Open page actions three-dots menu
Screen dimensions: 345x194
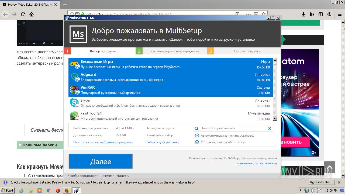248,14
